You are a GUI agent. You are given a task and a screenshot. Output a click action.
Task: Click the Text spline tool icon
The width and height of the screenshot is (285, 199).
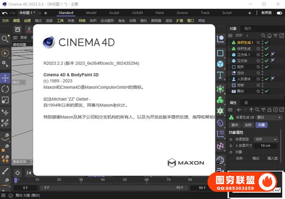tap(220, 75)
